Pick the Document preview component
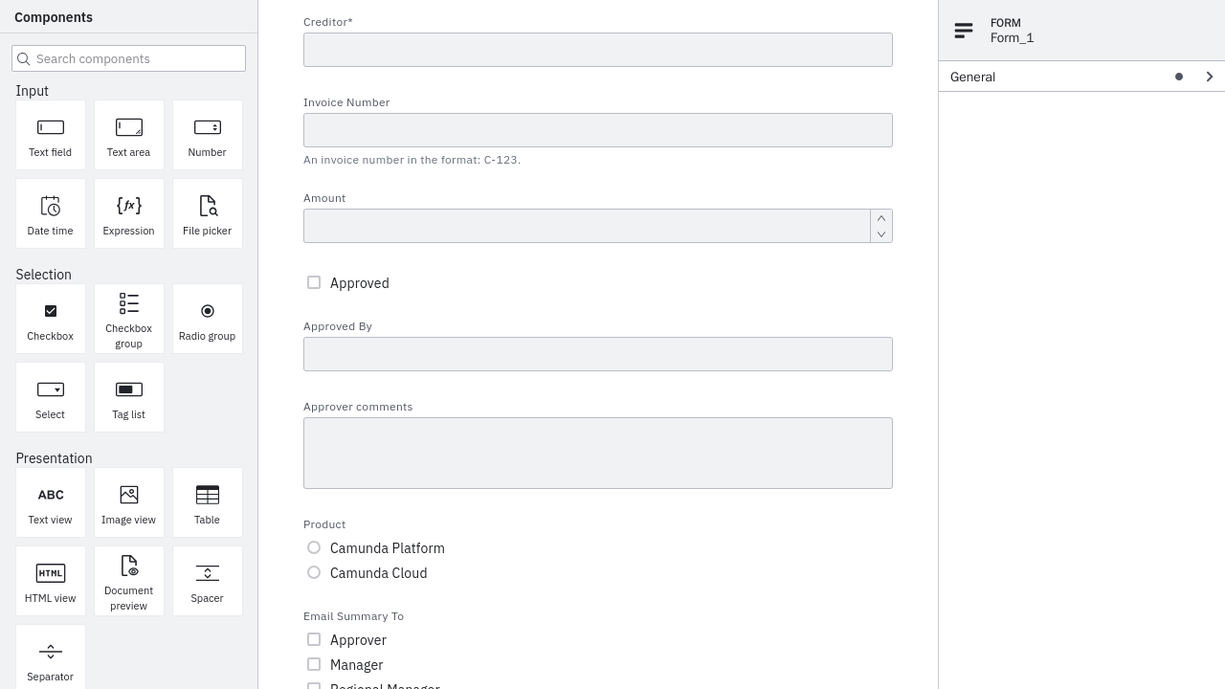Viewport: 1225px width, 689px height. (129, 581)
